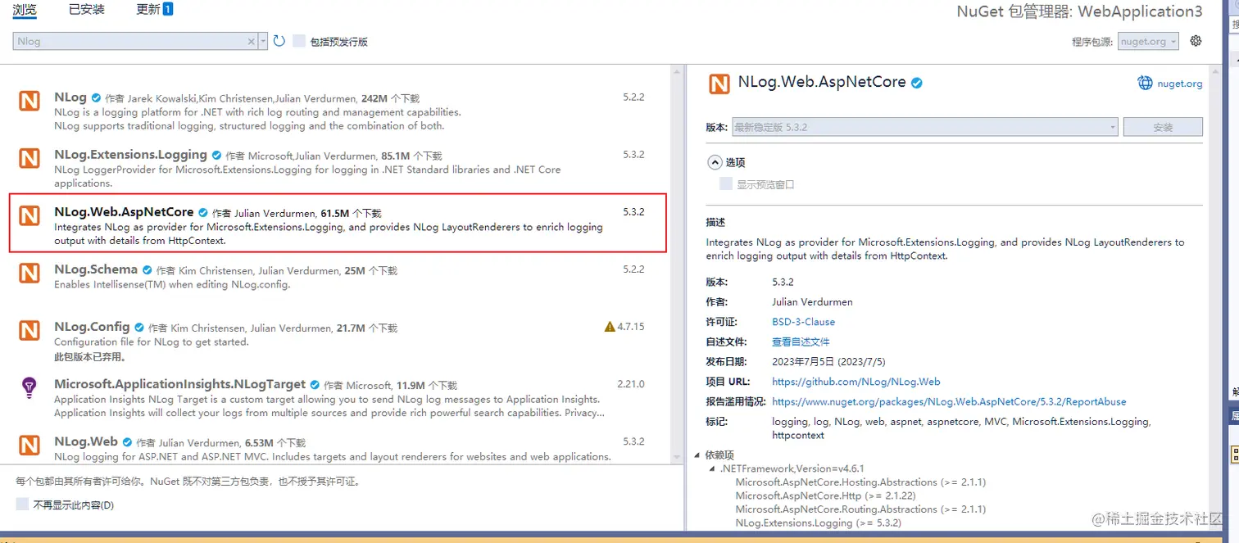The width and height of the screenshot is (1239, 543).
Task: Select the NLog.Extensions.Logging package title
Action: [x=130, y=155]
